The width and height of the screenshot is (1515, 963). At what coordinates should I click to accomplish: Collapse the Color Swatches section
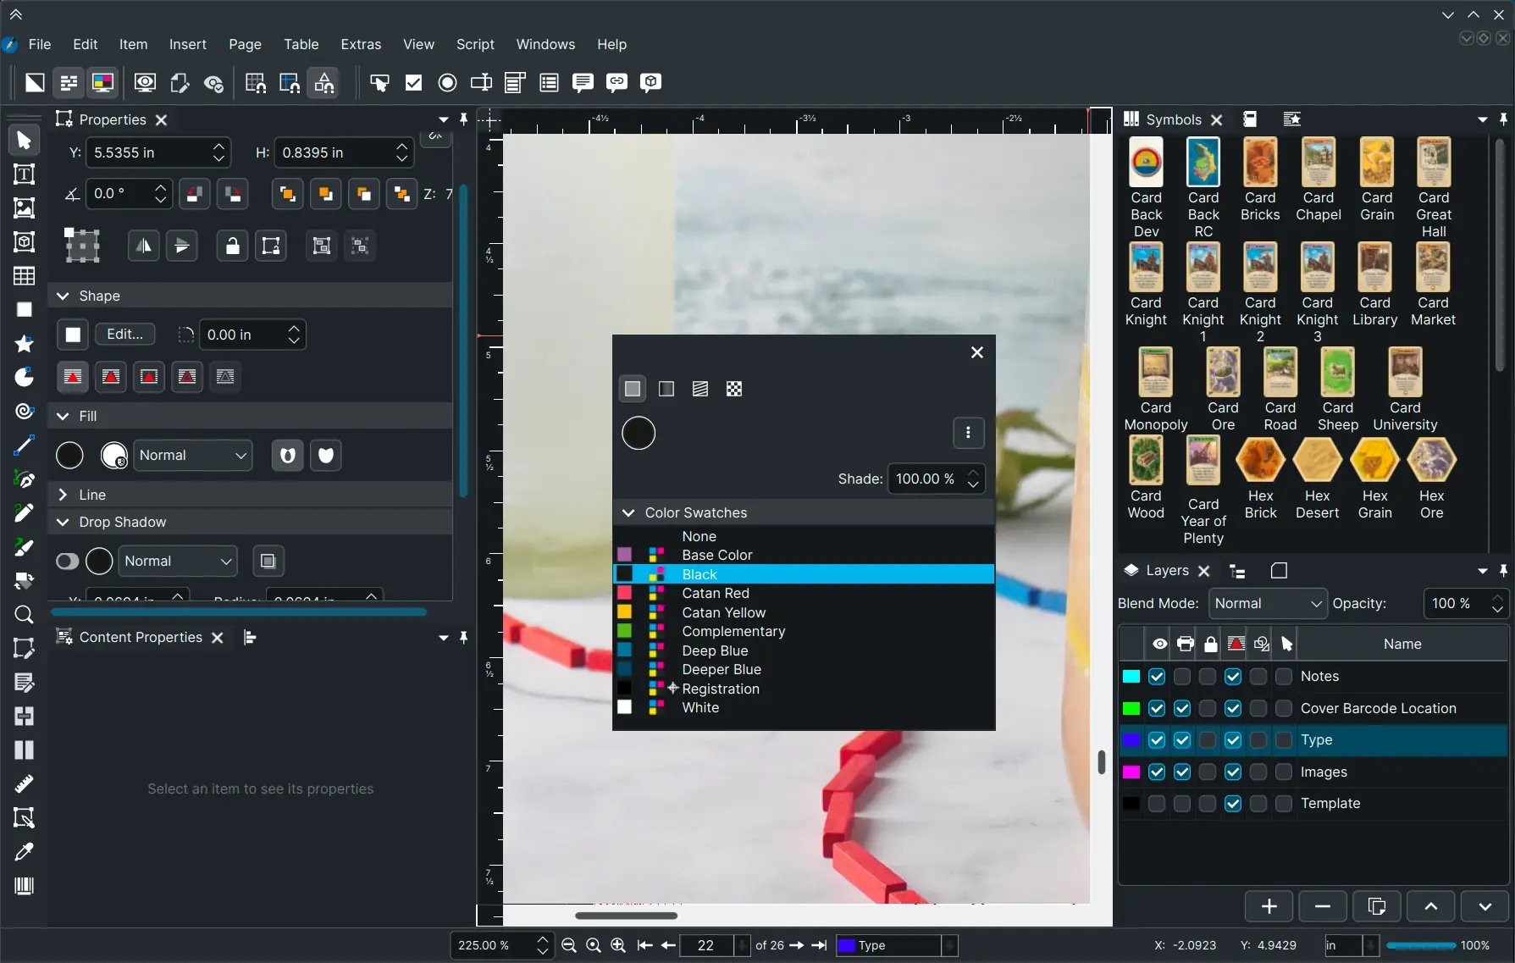click(628, 513)
